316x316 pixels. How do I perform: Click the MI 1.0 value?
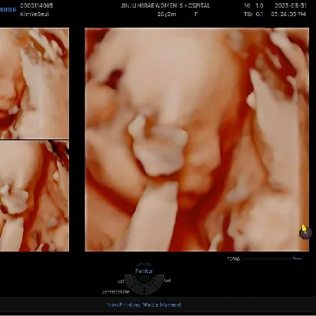[x=254, y=5]
